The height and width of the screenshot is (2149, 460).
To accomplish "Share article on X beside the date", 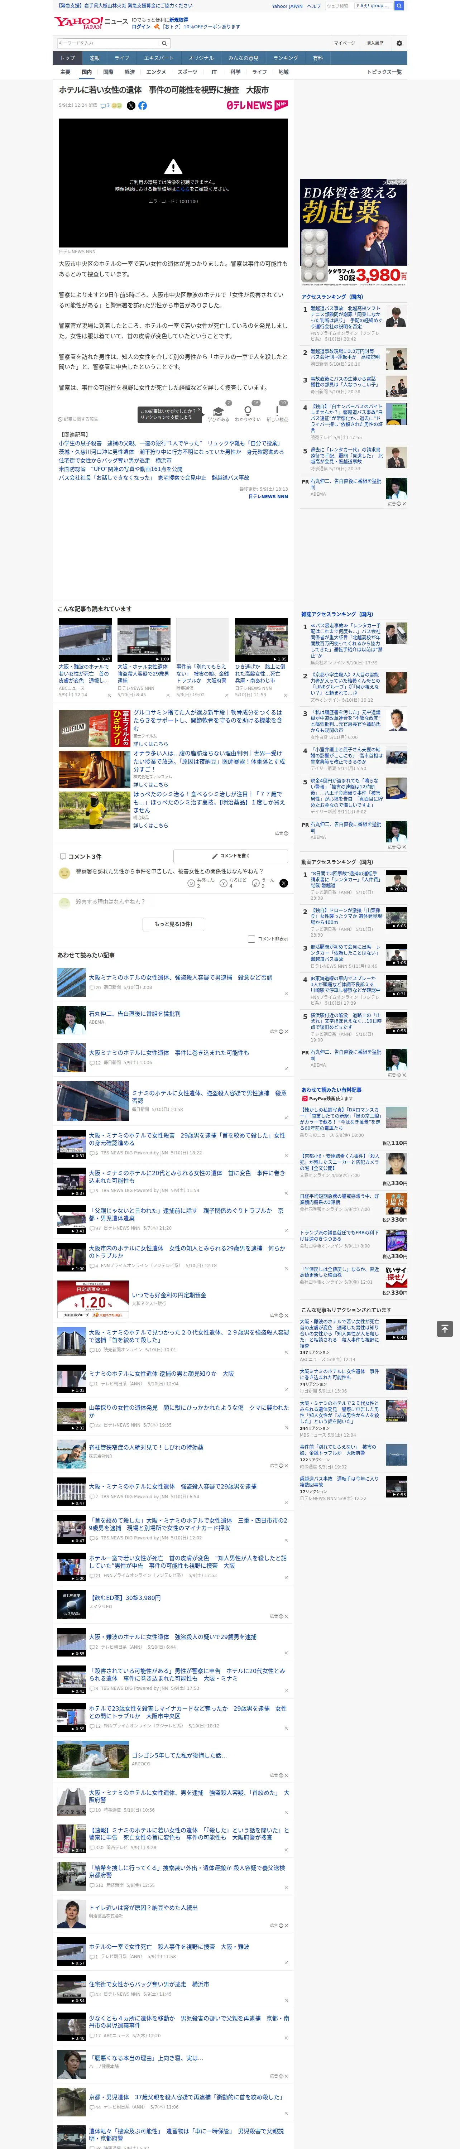I will click(130, 106).
